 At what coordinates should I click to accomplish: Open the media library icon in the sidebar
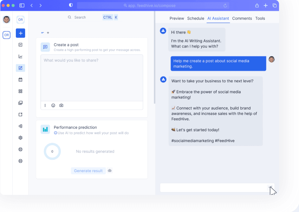(x=20, y=103)
